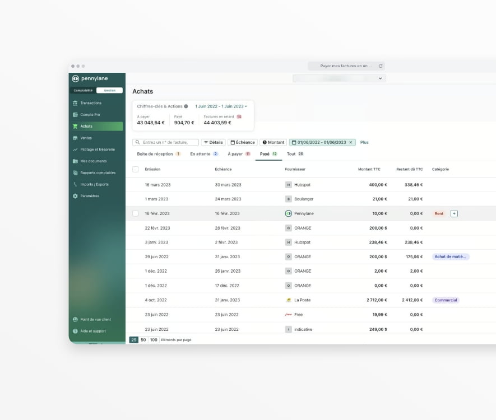Sort by Montant TTC column header
Image resolution: width=496 pixels, height=420 pixels.
click(x=369, y=169)
